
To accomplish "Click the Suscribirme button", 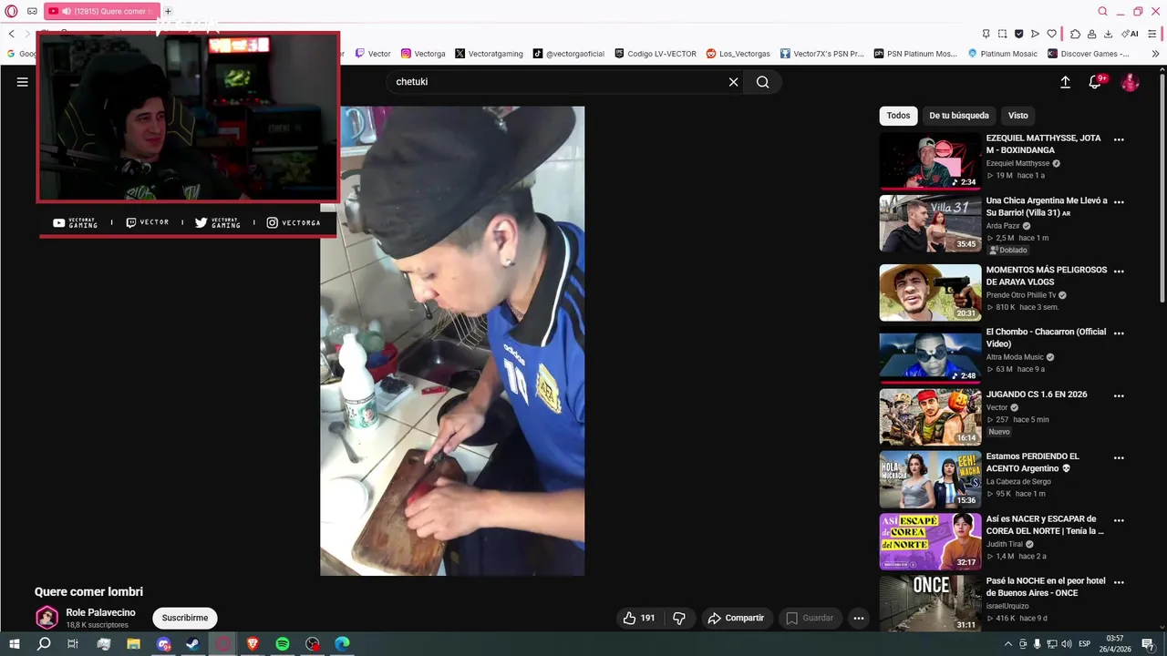I will pyautogui.click(x=185, y=618).
